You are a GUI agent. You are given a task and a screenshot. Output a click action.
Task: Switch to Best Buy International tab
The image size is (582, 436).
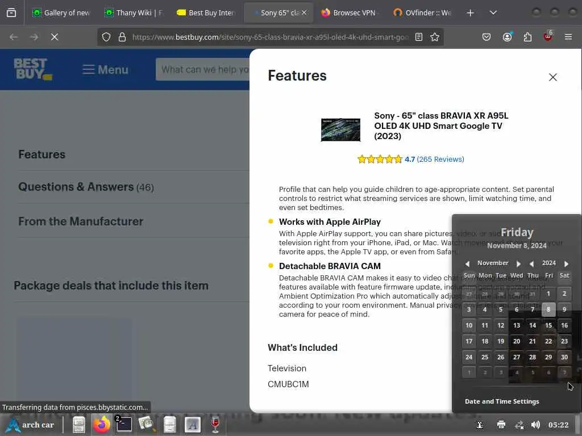[206, 13]
